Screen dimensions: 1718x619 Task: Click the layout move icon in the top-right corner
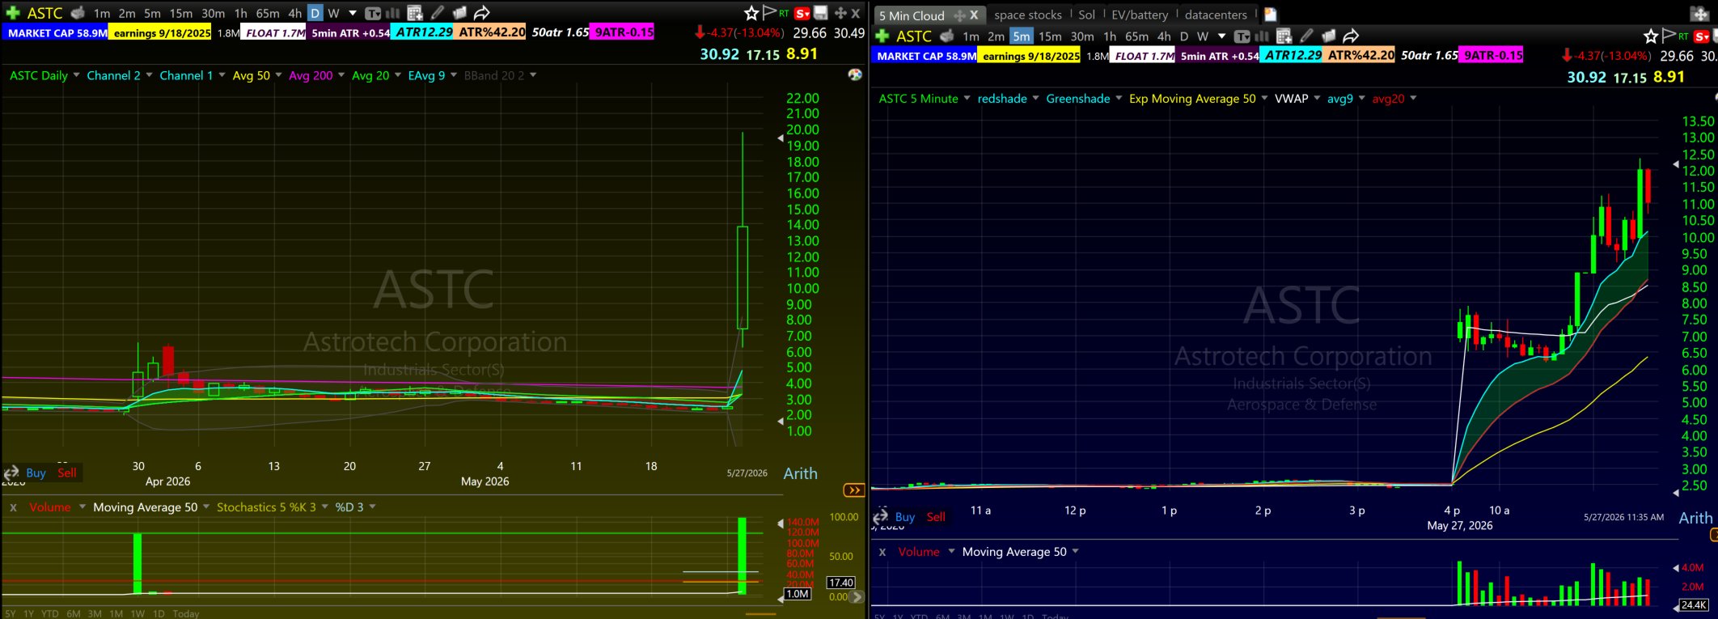pos(1699,14)
